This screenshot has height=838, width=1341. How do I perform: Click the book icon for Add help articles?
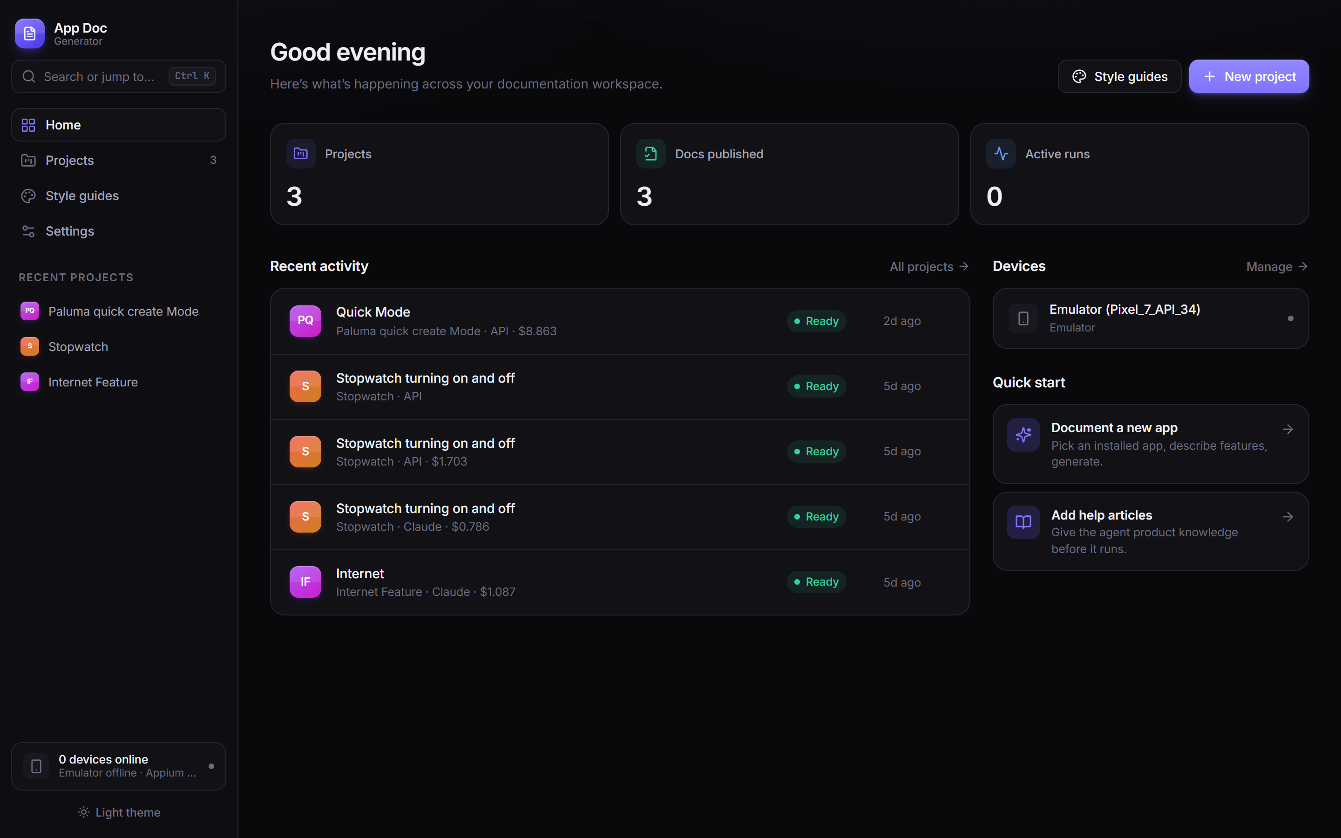1023,522
